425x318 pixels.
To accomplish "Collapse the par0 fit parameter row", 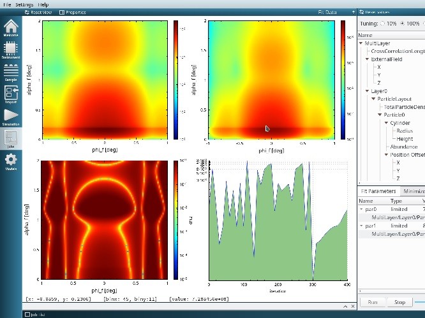I will (x=361, y=209).
